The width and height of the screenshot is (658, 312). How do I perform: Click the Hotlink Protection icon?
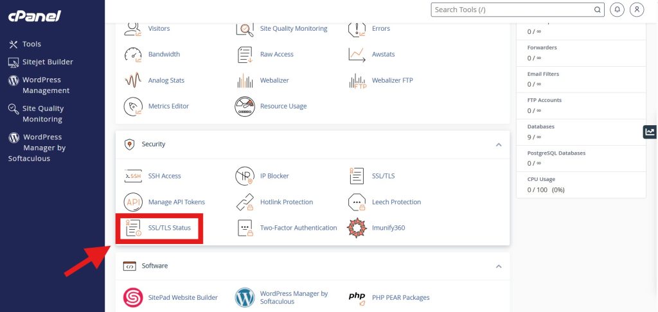coord(245,202)
